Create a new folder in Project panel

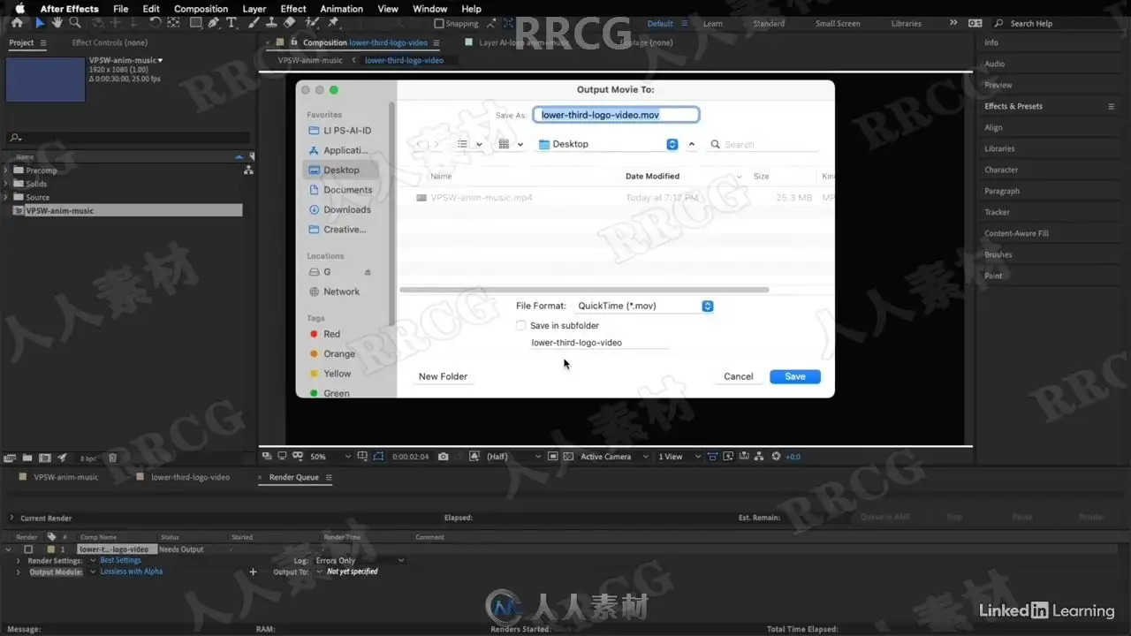27,458
